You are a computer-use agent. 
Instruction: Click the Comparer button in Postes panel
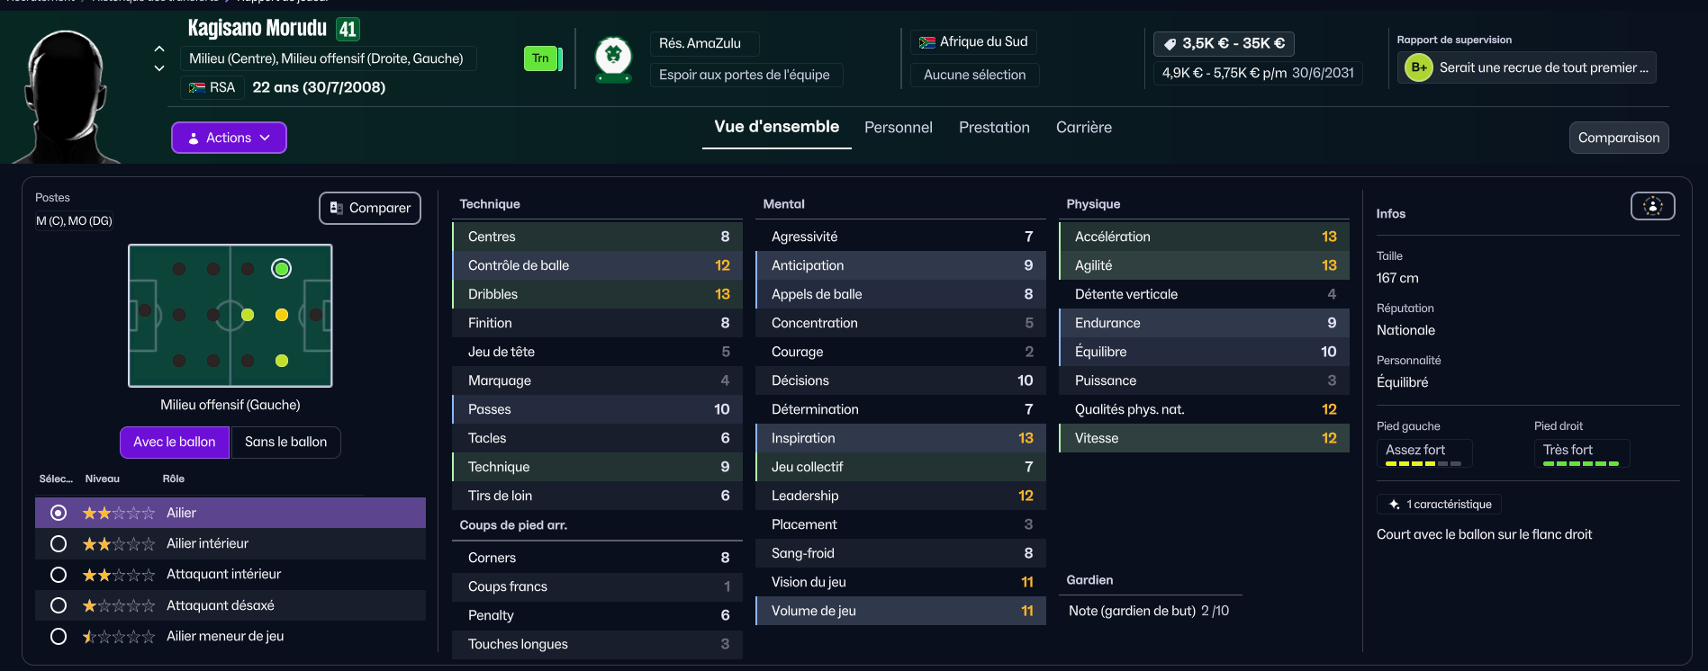(370, 208)
